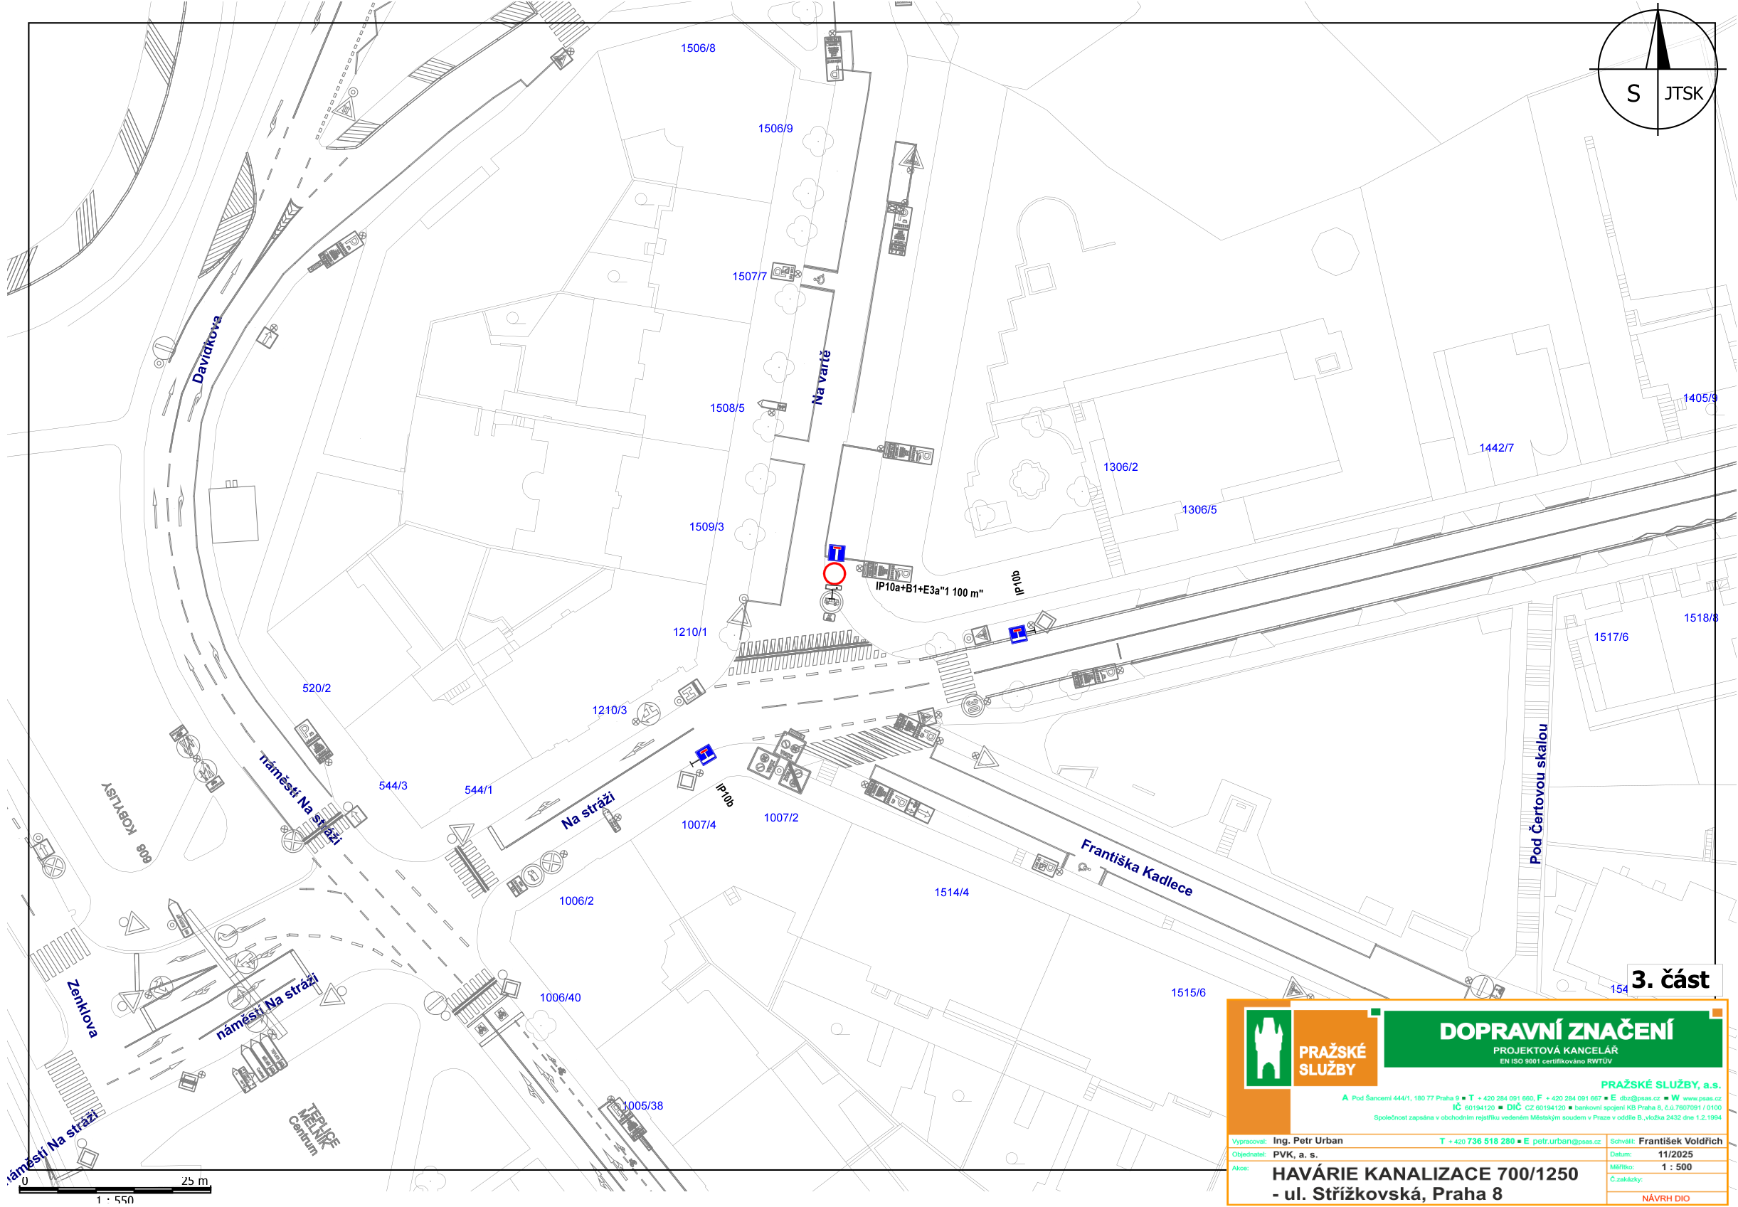The width and height of the screenshot is (1738, 1207).
Task: Click the scale value '1 : 500' in the title block
Action: (x=1677, y=1168)
